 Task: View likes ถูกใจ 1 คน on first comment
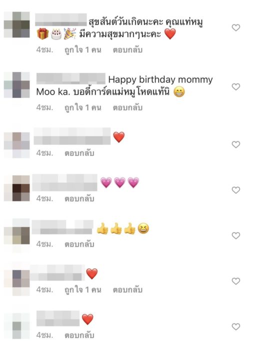[83, 50]
